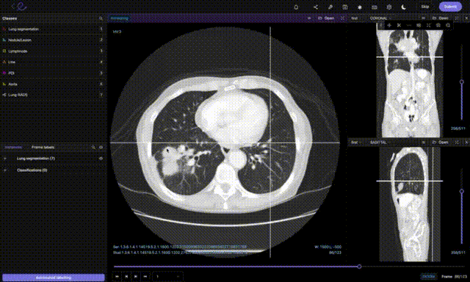Viewport: 470px width, 282px height.
Task: Search classes with magnifier icon
Action: 101,18
